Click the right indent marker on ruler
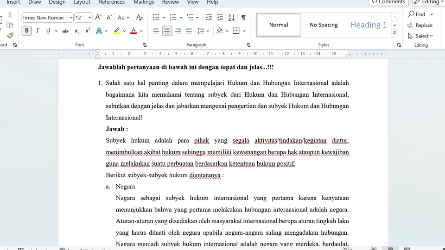This screenshot has width=445, height=250. tap(349, 55)
